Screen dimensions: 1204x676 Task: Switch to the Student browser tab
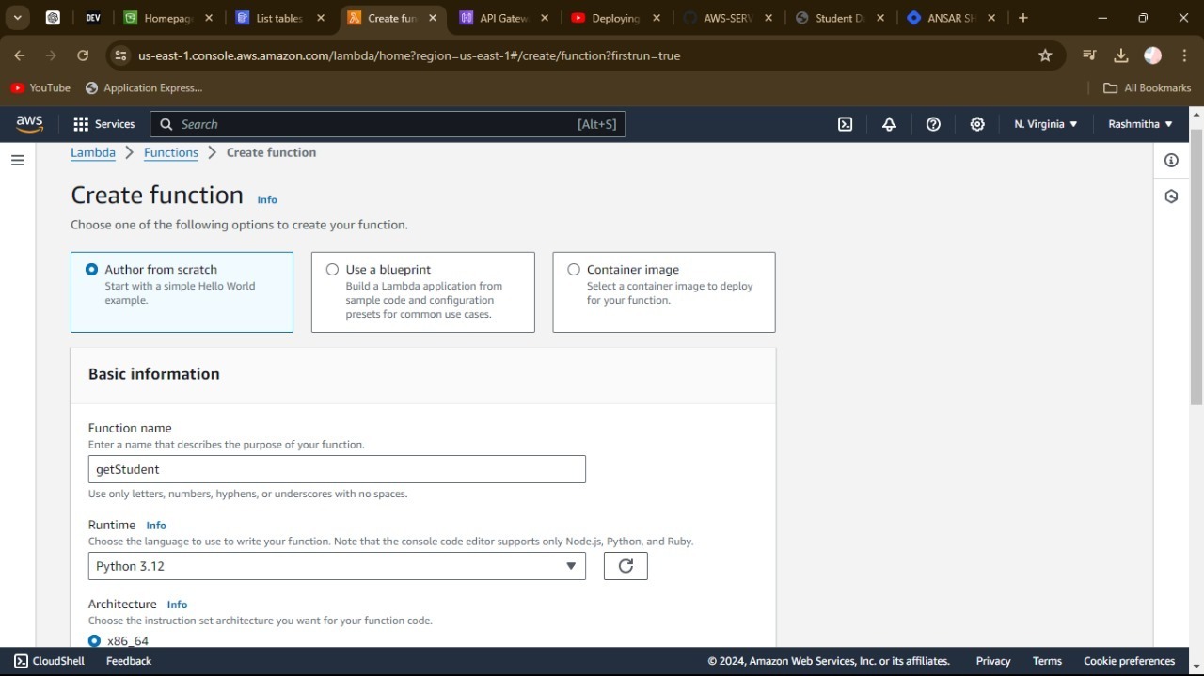click(x=840, y=18)
